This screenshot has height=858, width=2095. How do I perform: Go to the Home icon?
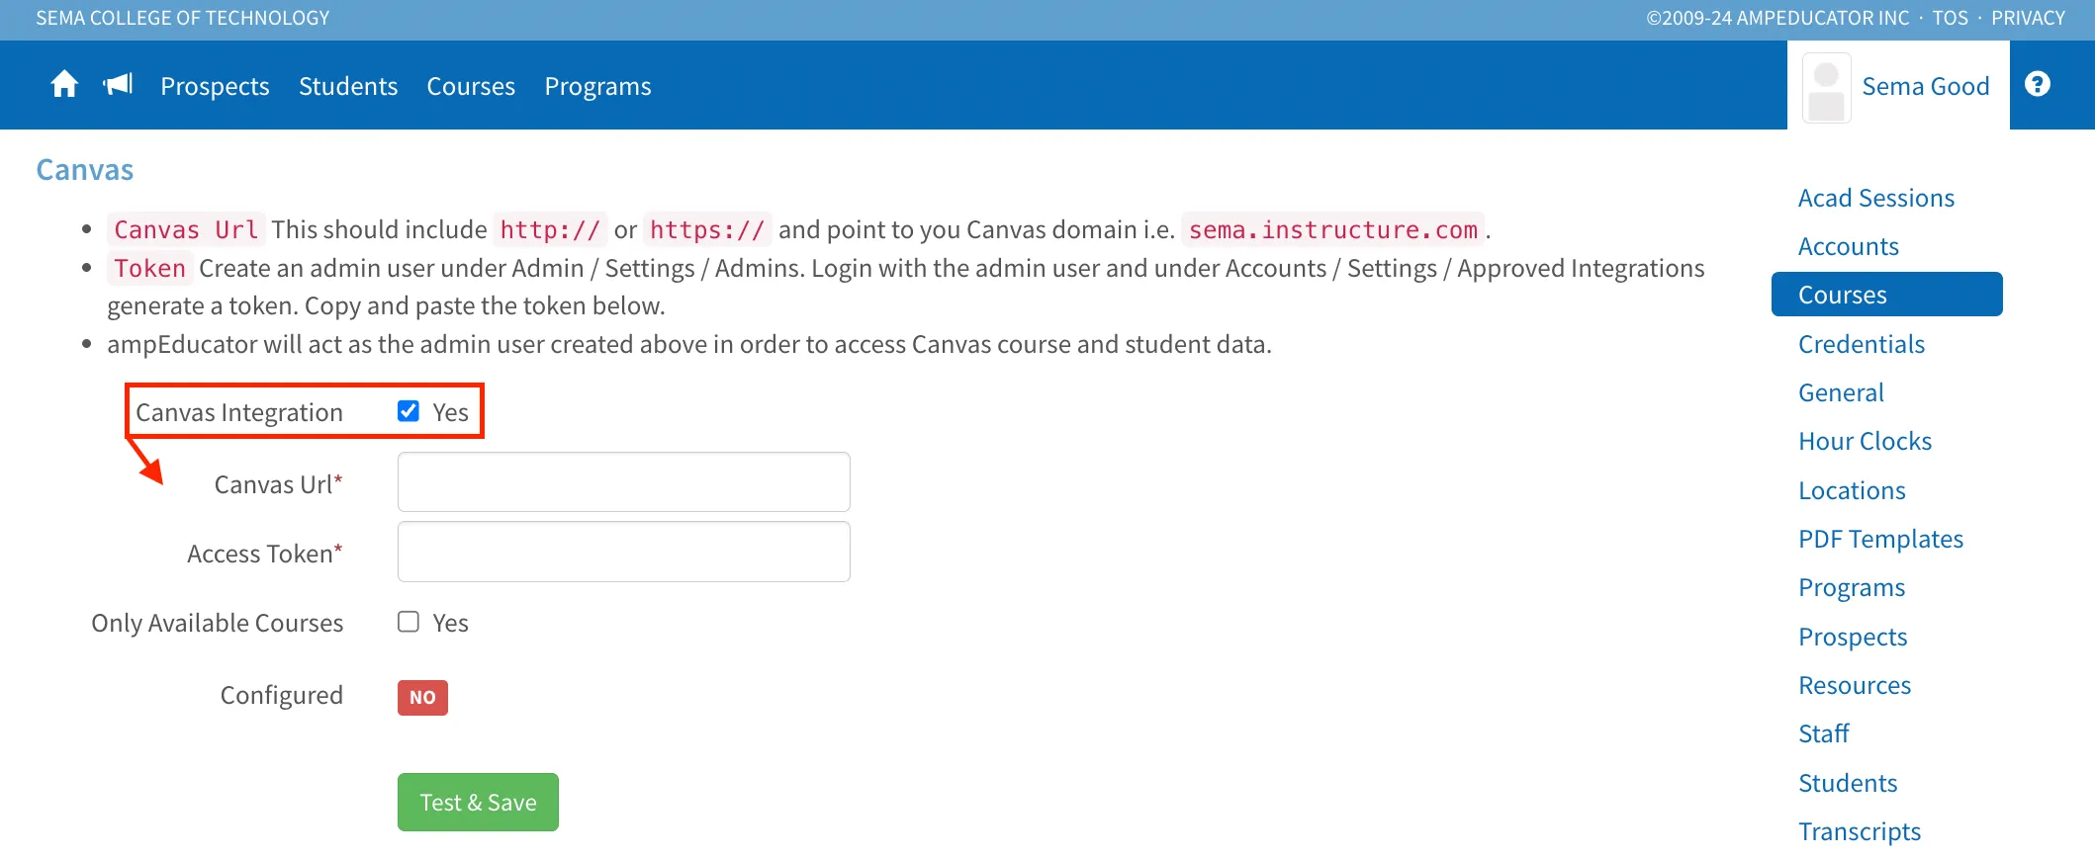click(64, 85)
